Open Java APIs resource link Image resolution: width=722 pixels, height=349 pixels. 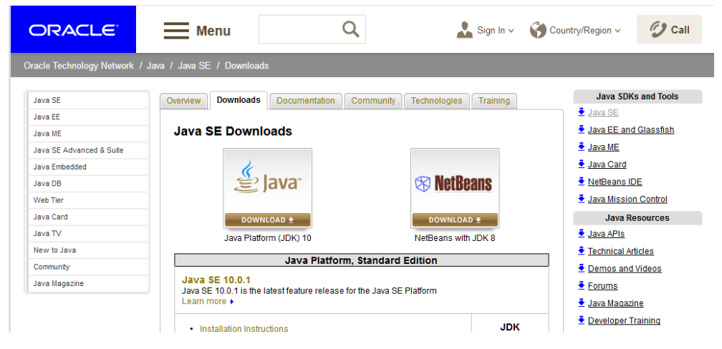pyautogui.click(x=606, y=234)
